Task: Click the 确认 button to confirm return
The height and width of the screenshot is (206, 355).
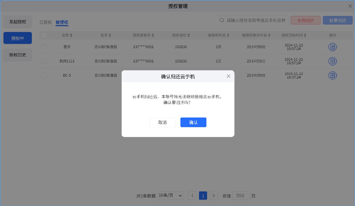Action: 193,122
